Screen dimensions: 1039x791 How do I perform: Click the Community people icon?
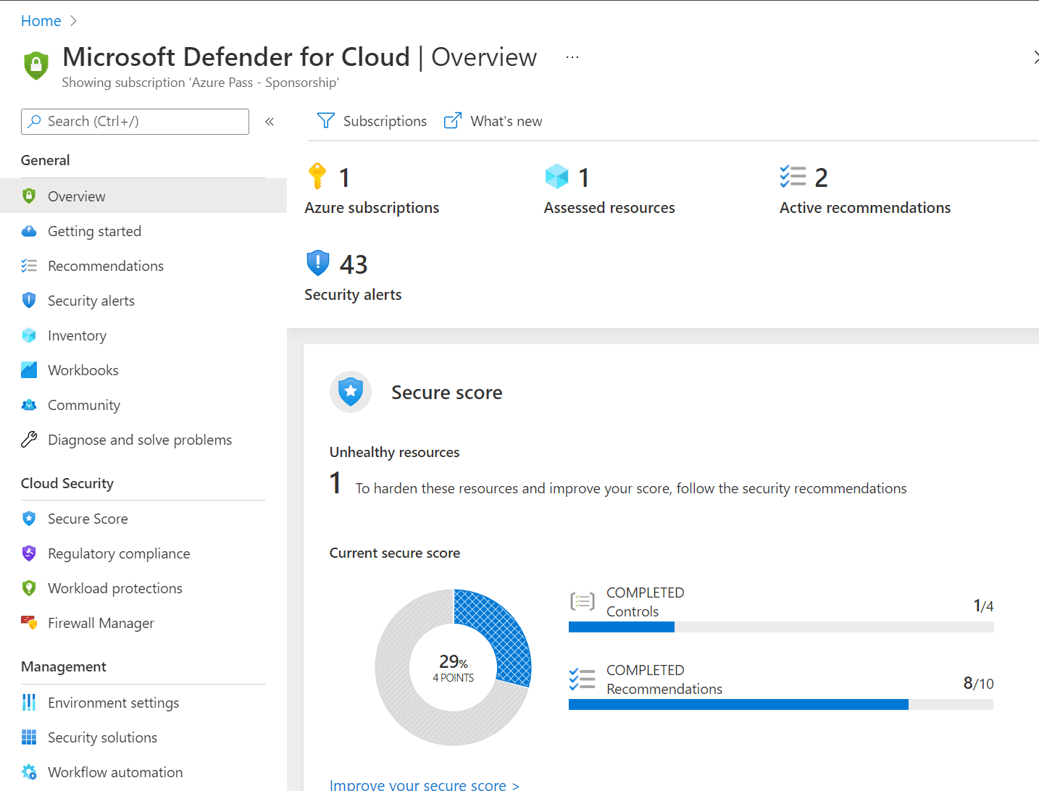pos(29,405)
